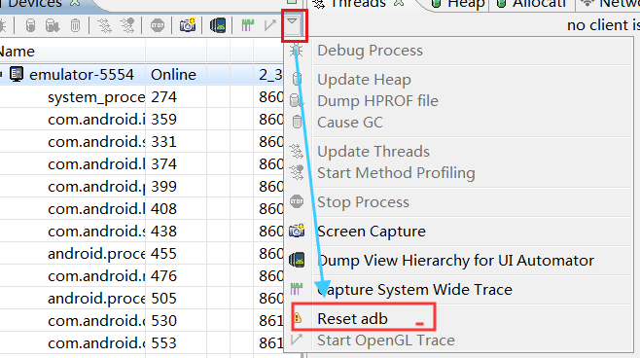The image size is (640, 358).
Task: Switch to the Heap tab
Action: [x=459, y=4]
